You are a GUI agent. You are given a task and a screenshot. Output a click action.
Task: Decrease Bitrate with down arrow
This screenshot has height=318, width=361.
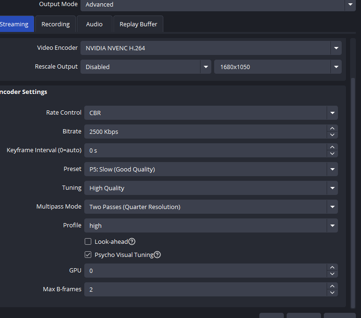coord(332,135)
